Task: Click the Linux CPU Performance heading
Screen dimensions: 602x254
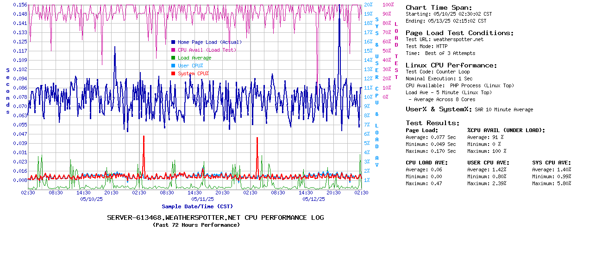Action: click(451, 65)
